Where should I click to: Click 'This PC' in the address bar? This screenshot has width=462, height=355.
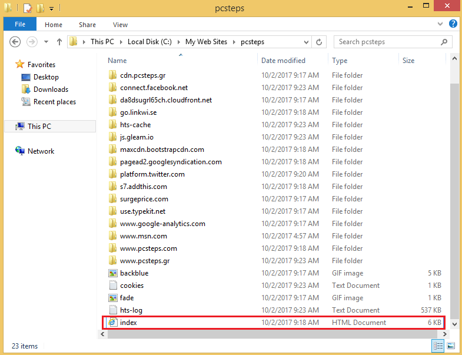tap(102, 42)
